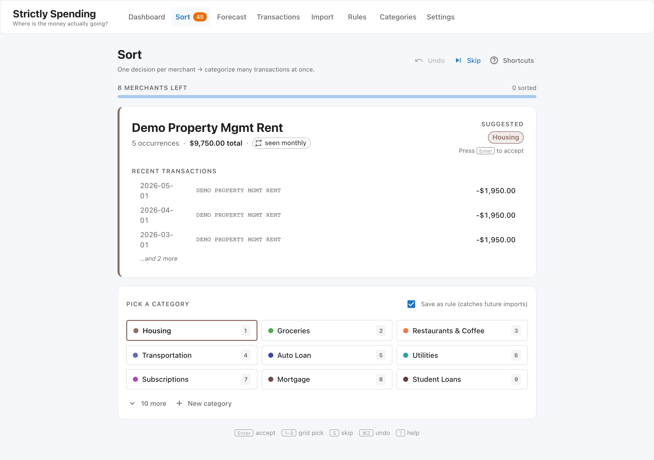Click the merchants progress bar
Image resolution: width=654 pixels, height=460 pixels.
click(x=327, y=97)
